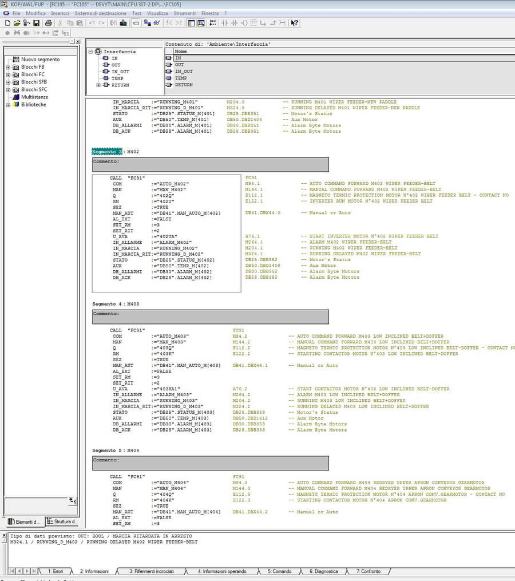This screenshot has height=581, width=515.
Task: Click the Commento field of Segmento 4
Action: pos(211,317)
